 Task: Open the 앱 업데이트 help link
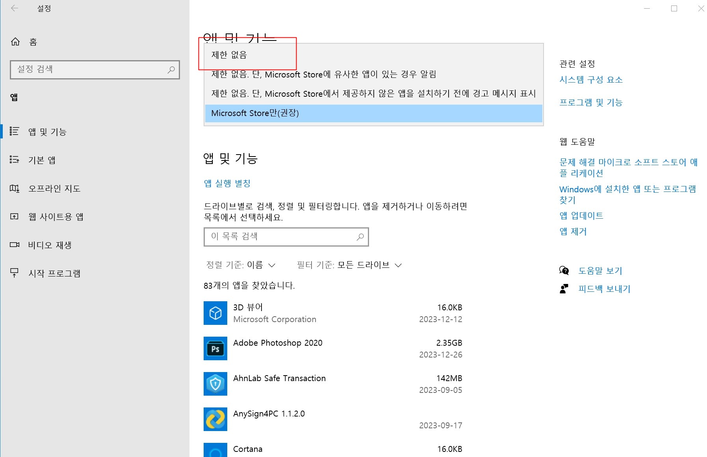[x=581, y=216]
